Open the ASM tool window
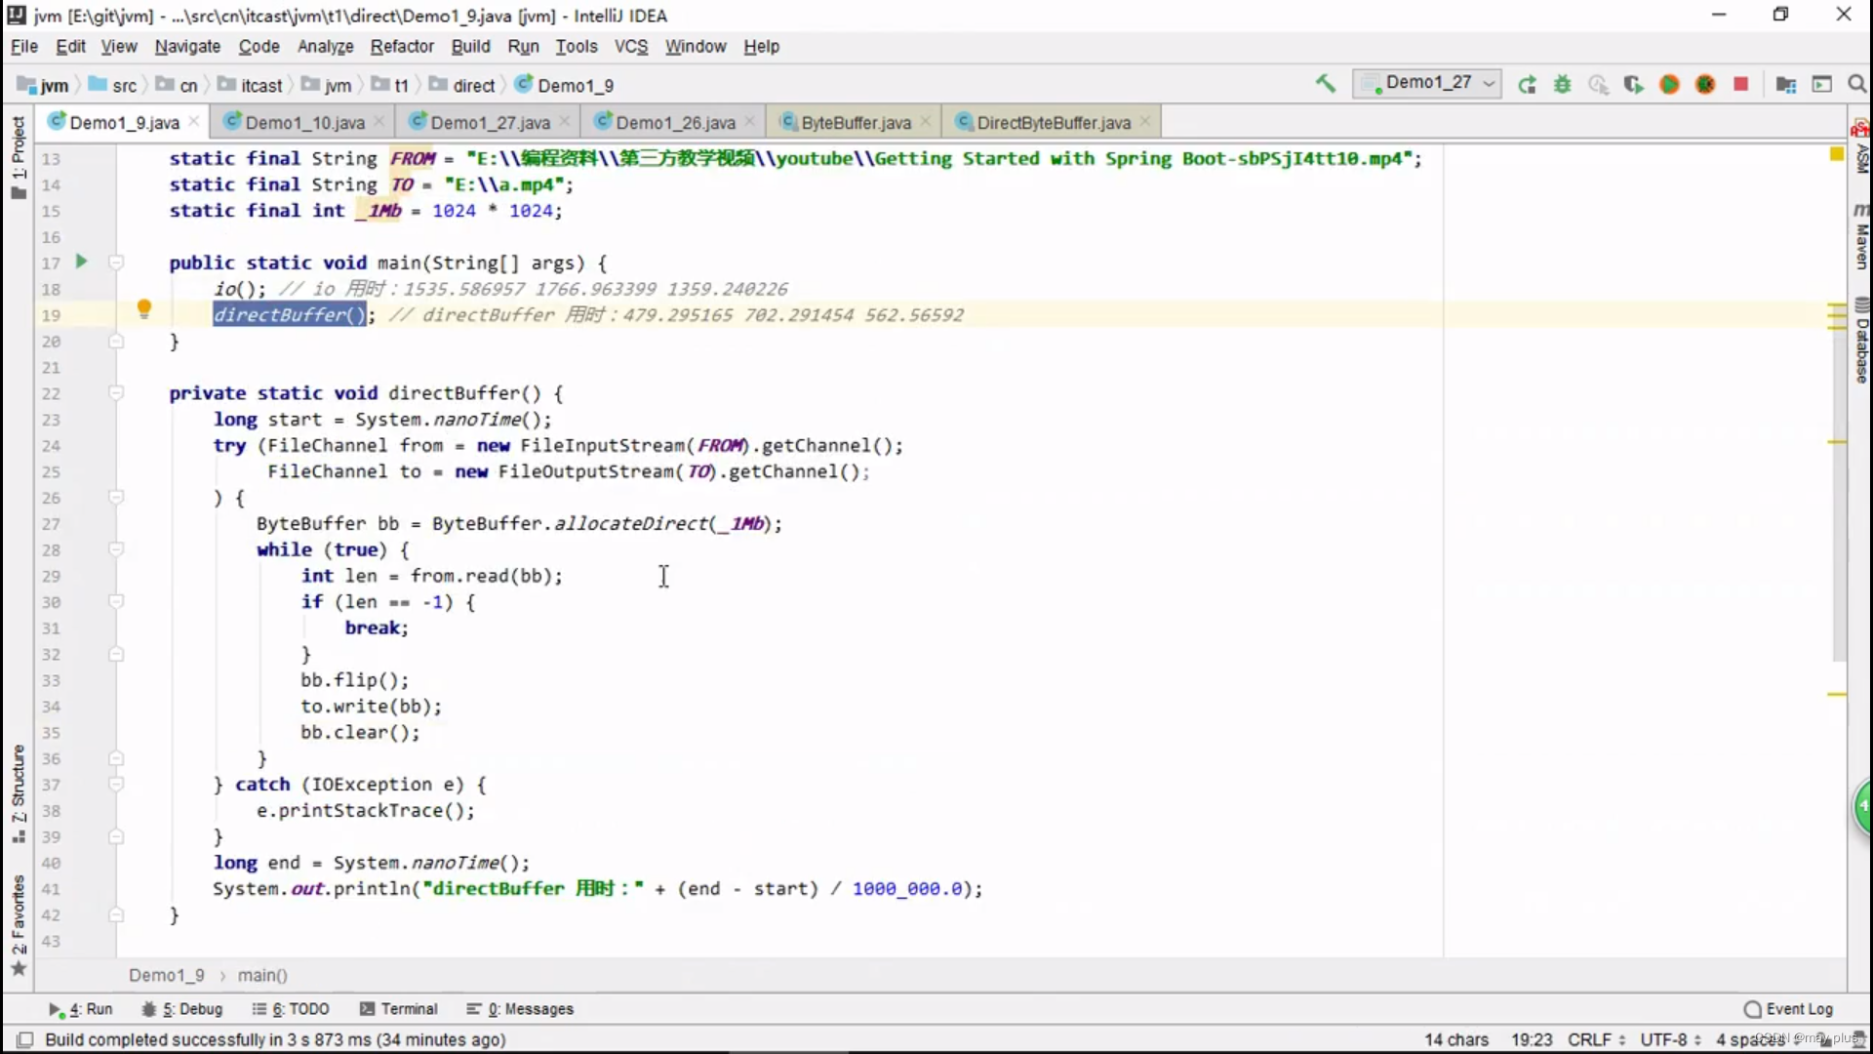This screenshot has height=1054, width=1873. [x=1861, y=146]
